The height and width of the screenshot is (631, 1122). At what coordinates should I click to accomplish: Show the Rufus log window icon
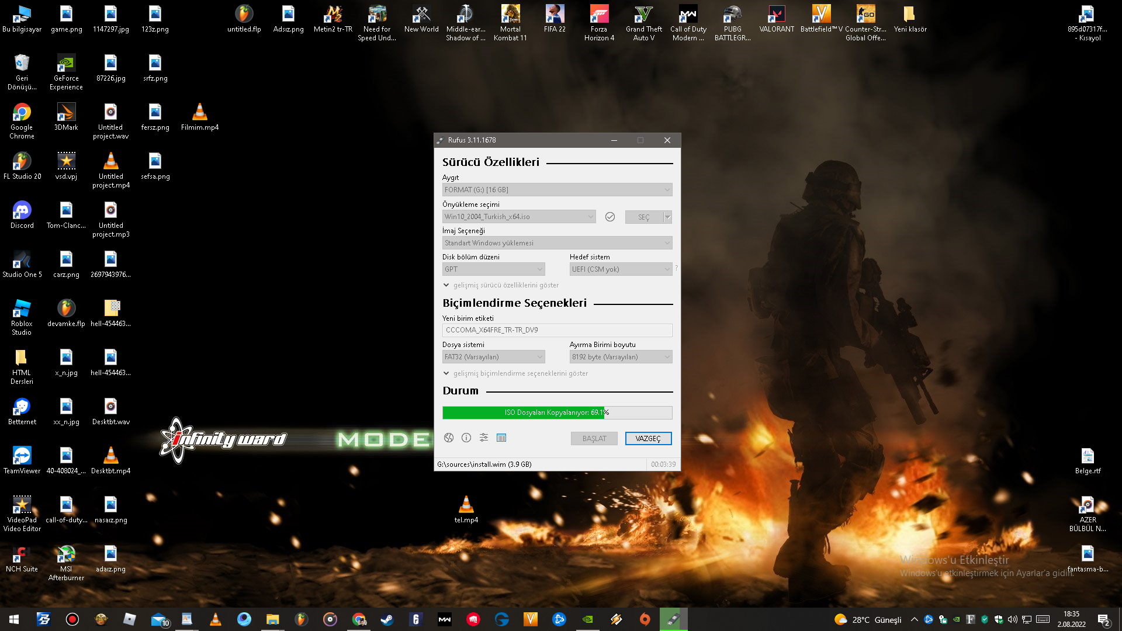[x=501, y=438]
